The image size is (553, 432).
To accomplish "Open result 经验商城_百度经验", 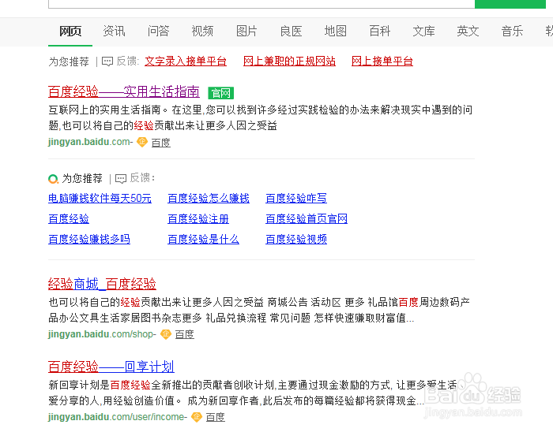I will [102, 284].
